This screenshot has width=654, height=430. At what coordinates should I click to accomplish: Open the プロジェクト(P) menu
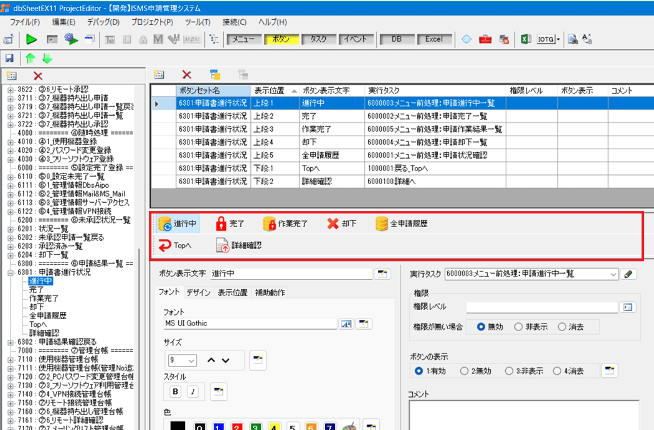tap(152, 22)
